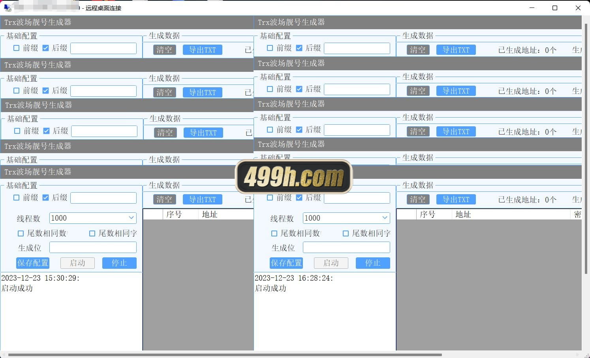Clear generated data with 清空 in the 15:30:29 log window

[164, 199]
